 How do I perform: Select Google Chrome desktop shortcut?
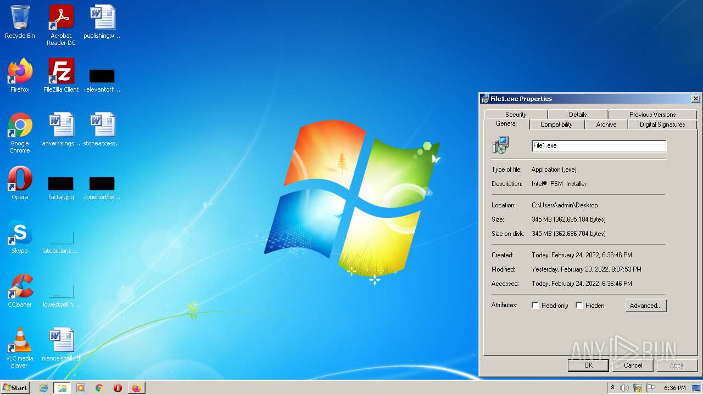20,133
